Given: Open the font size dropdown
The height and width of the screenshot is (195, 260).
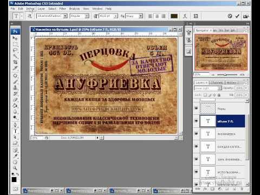Looking at the screenshot, I should [115, 16].
